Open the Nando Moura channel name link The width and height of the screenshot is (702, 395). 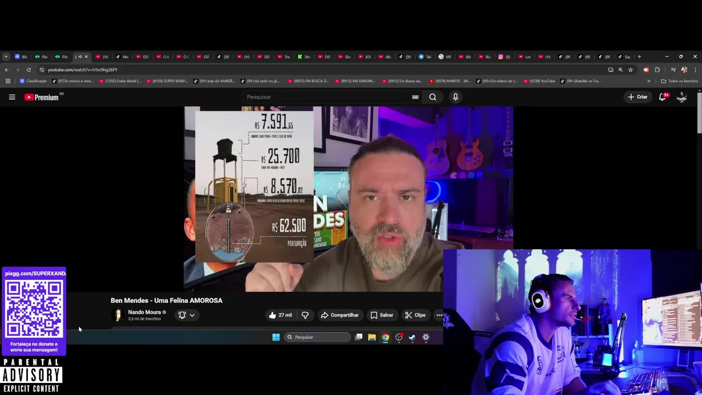pos(144,312)
